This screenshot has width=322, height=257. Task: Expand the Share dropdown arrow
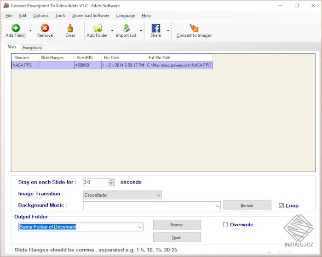coord(168,31)
